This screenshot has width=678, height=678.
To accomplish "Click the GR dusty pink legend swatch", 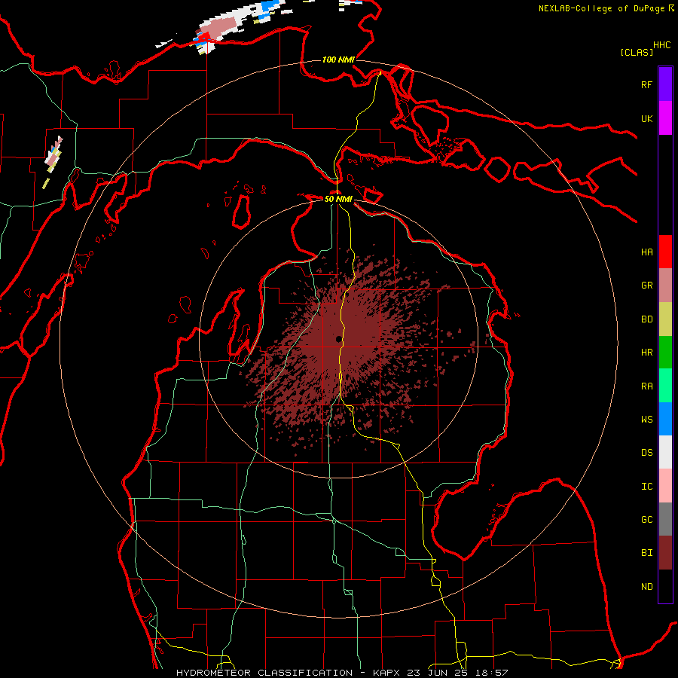I will (x=665, y=285).
